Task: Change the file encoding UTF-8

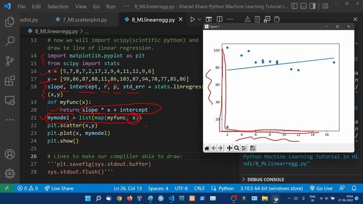Action: [181, 188]
